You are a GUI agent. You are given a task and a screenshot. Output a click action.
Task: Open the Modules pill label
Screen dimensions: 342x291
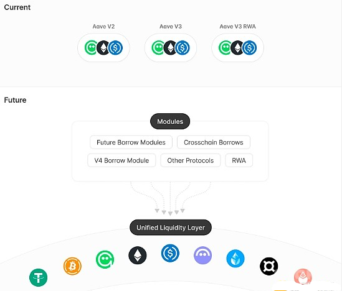(x=170, y=121)
